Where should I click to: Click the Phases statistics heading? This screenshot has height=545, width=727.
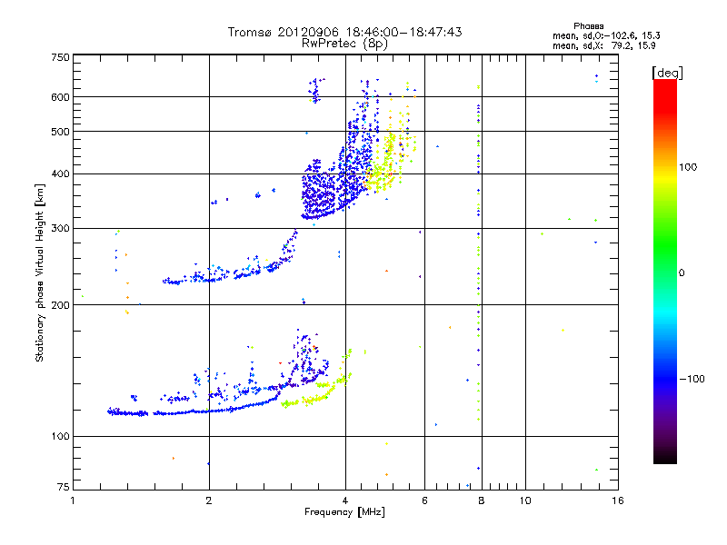point(588,26)
